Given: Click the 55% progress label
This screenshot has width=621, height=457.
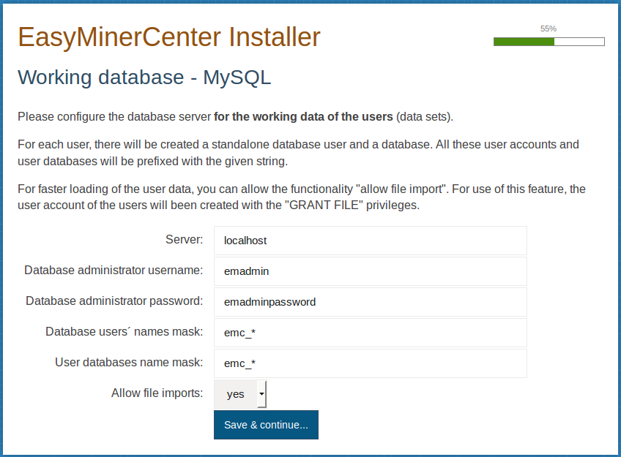Looking at the screenshot, I should [x=549, y=29].
